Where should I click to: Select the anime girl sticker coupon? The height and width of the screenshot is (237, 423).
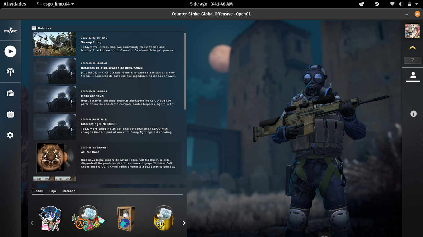(x=50, y=218)
